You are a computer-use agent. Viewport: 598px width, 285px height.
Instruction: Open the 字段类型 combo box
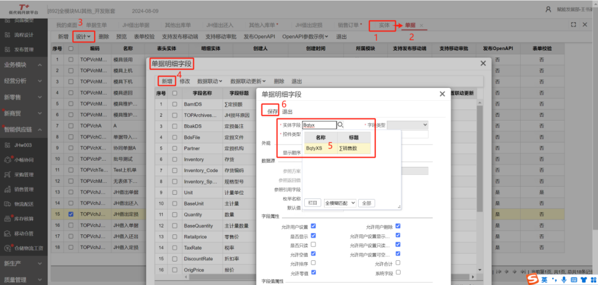coord(408,125)
